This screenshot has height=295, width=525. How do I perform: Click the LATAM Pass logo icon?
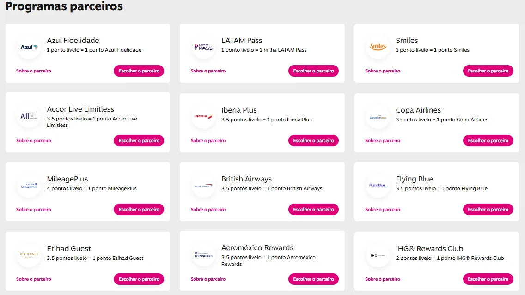203,47
